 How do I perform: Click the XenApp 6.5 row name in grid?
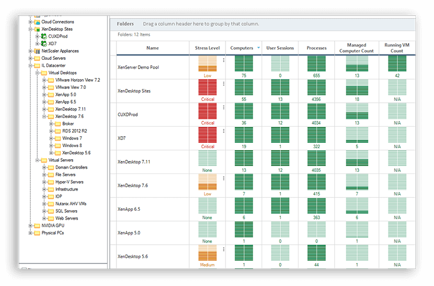[x=129, y=209]
